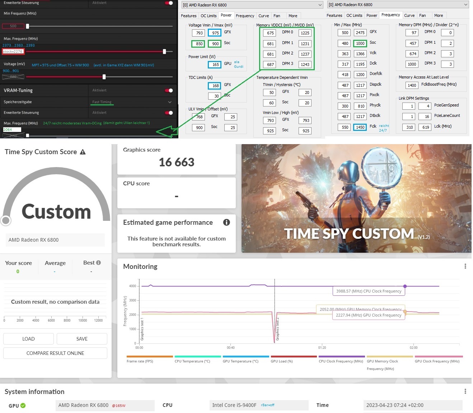
Task: Click the DPM 0 VDDCI field 675
Action: pyautogui.click(x=270, y=33)
